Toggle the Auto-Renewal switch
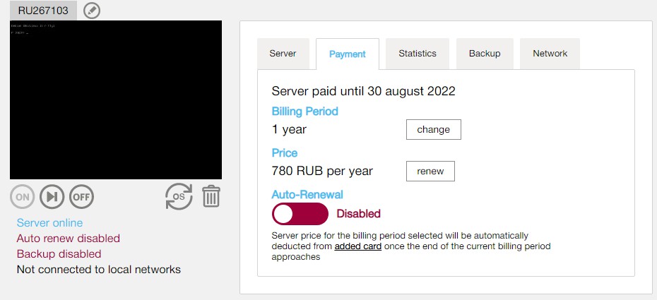This screenshot has width=657, height=300. (300, 214)
